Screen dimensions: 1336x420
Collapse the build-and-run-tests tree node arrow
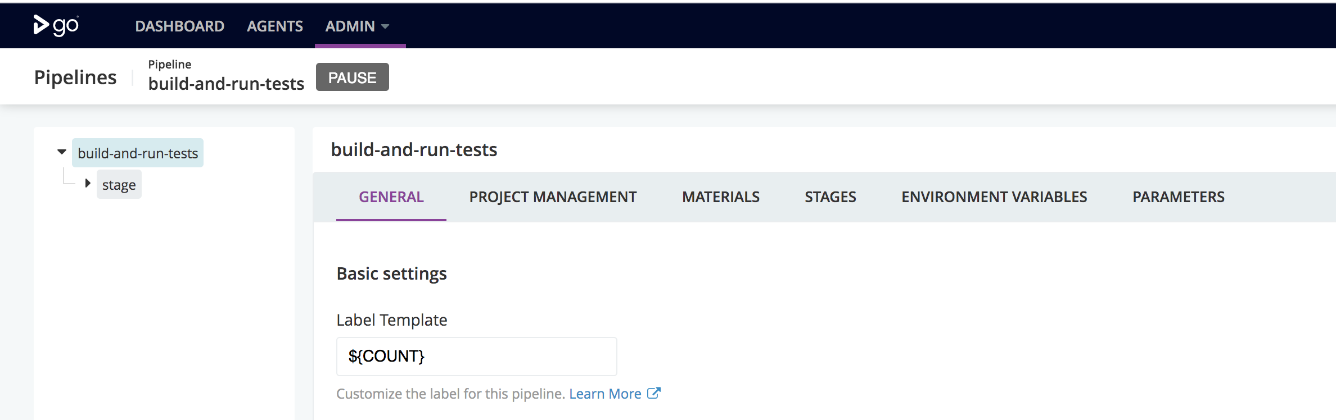coord(62,152)
